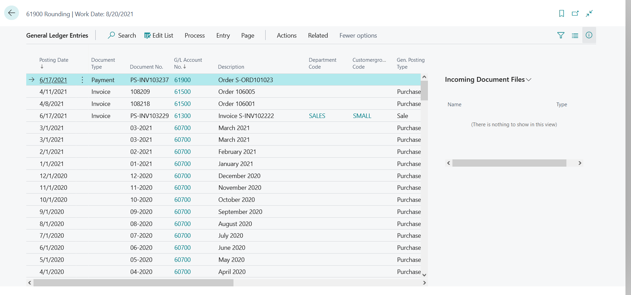The height and width of the screenshot is (295, 631).
Task: Toggle the FactBox information icon
Action: coord(589,35)
